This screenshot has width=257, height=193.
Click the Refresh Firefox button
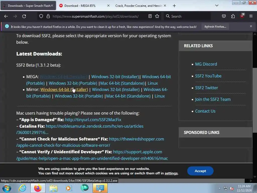pyautogui.click(x=215, y=27)
